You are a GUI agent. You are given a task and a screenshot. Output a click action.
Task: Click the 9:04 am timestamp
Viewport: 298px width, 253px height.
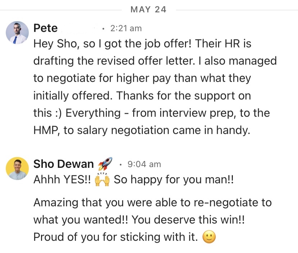click(144, 164)
